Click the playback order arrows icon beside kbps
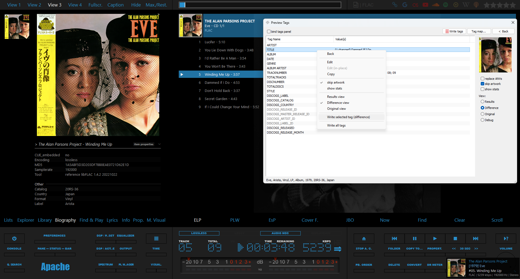 point(338,249)
